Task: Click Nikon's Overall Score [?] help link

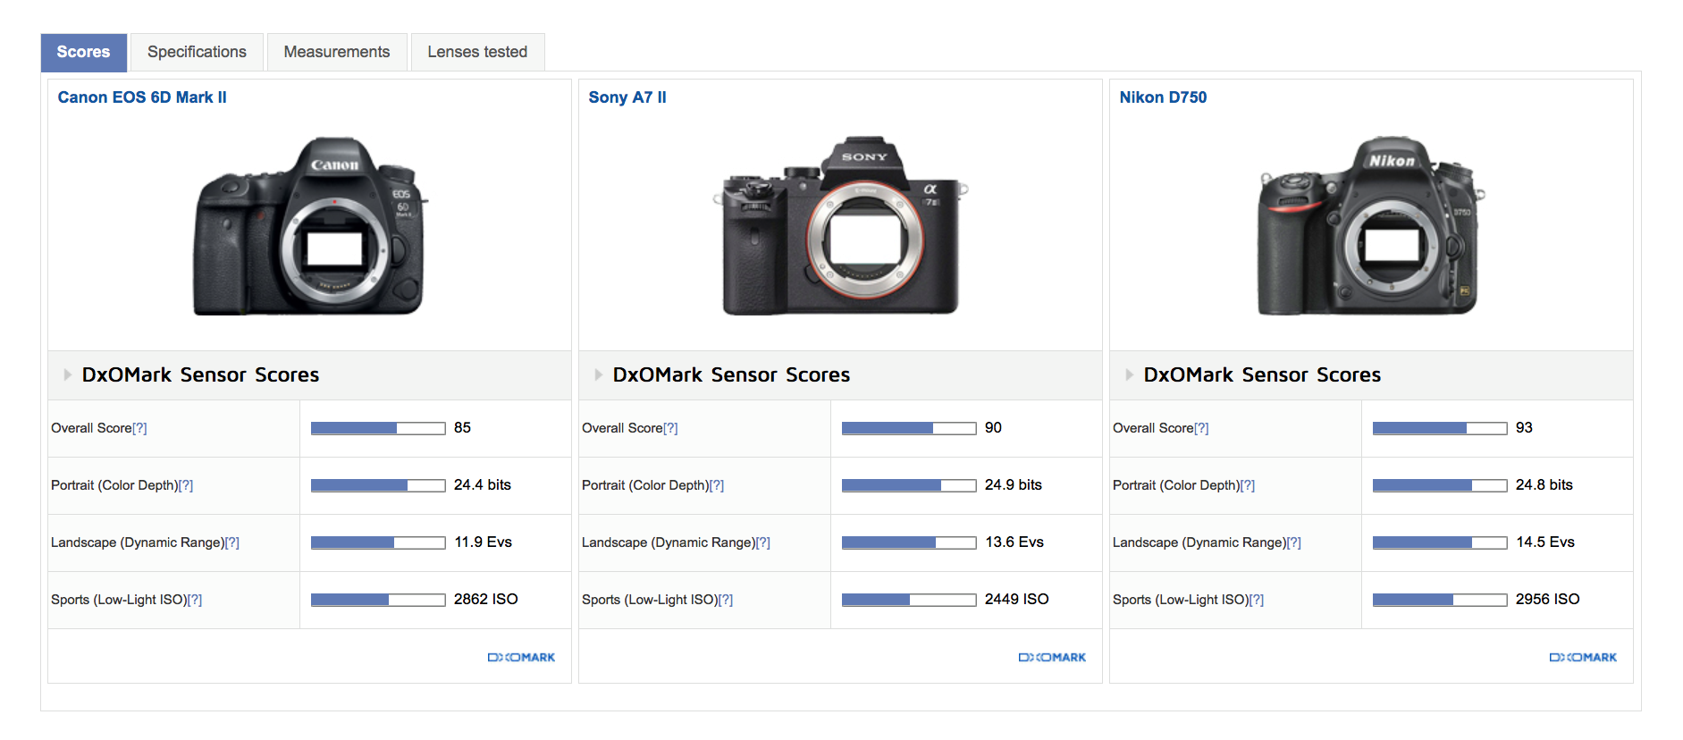Action: [x=1201, y=428]
